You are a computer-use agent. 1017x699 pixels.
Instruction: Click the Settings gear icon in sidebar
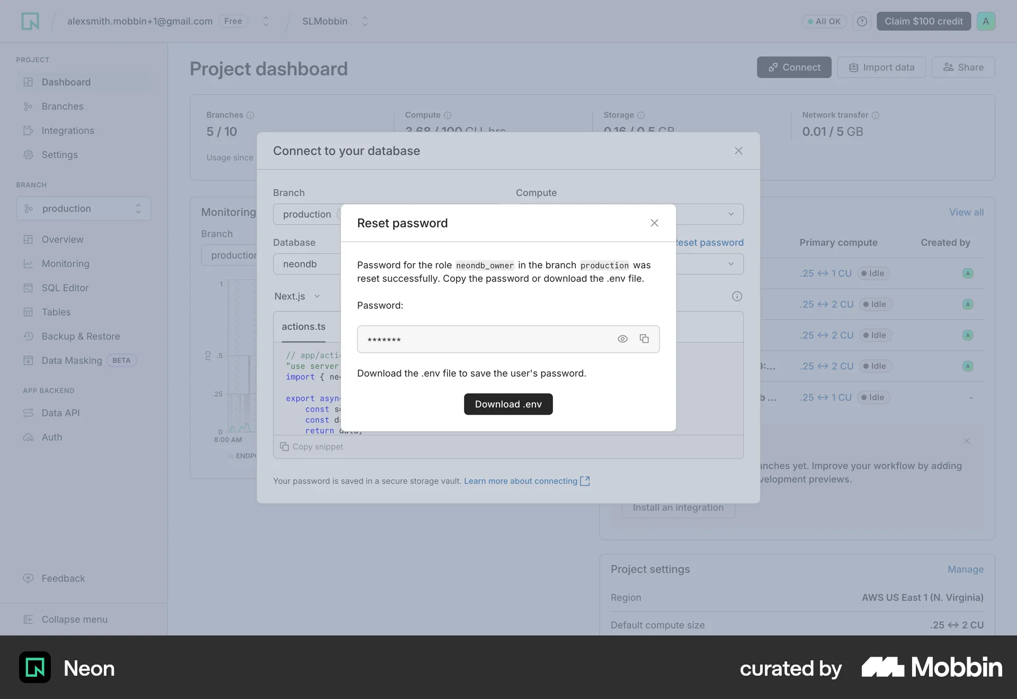point(28,155)
